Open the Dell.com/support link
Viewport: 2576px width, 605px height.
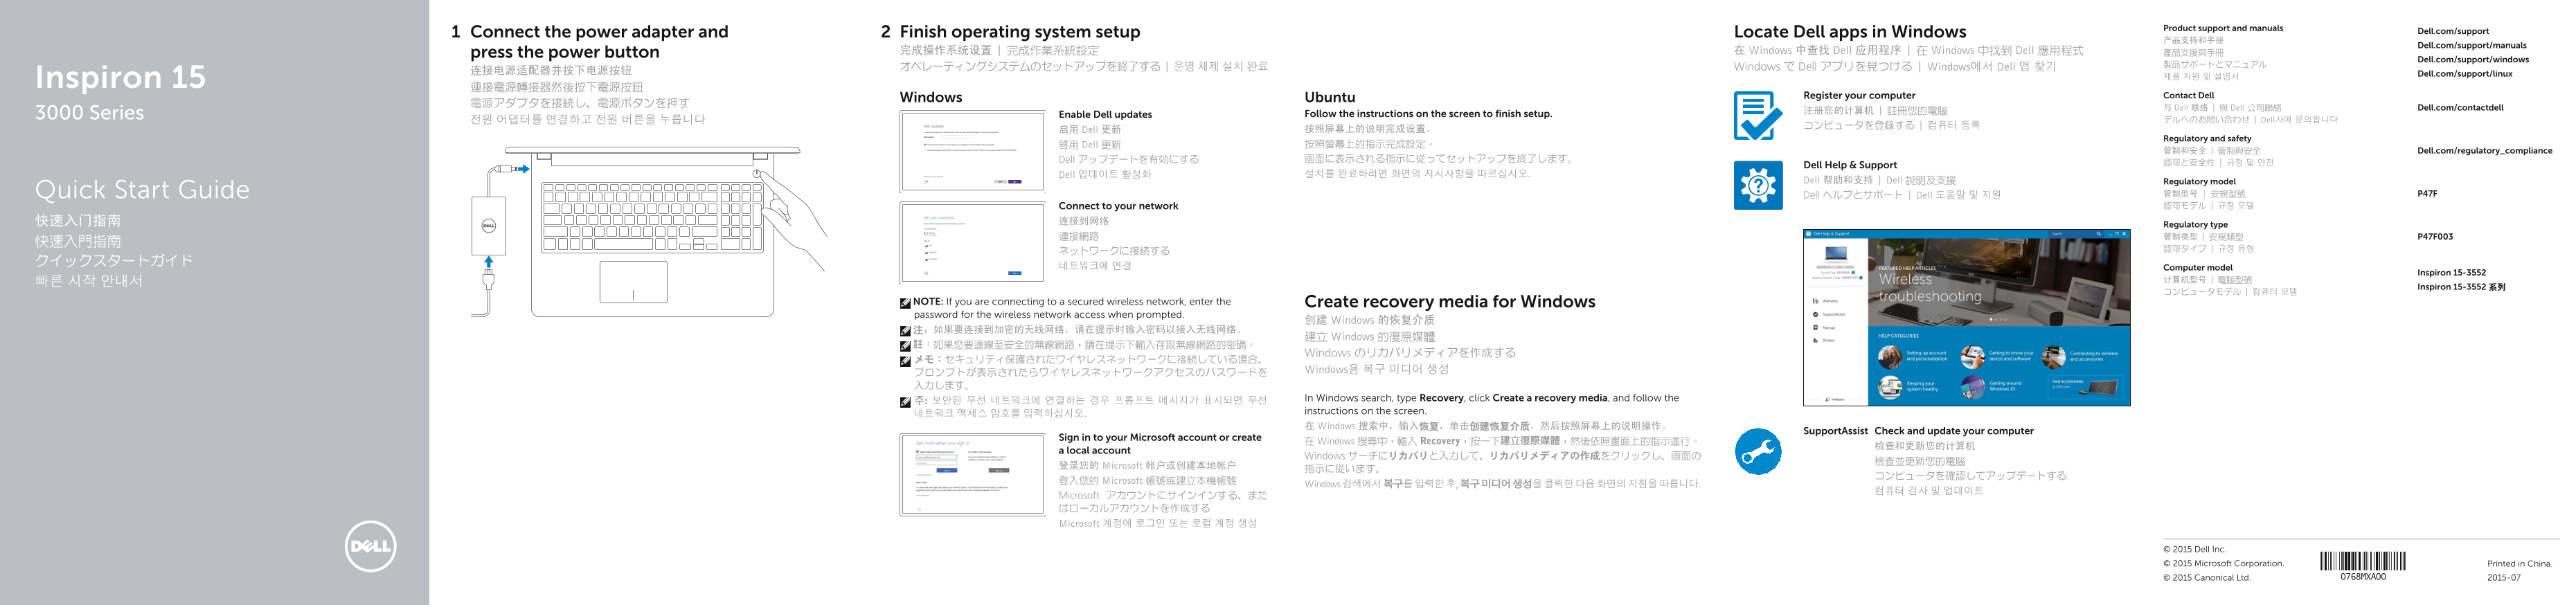point(2453,31)
